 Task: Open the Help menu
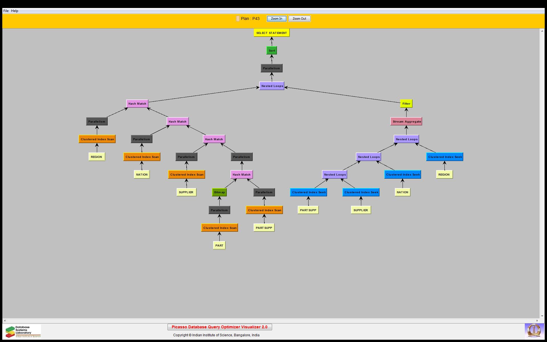[15, 11]
